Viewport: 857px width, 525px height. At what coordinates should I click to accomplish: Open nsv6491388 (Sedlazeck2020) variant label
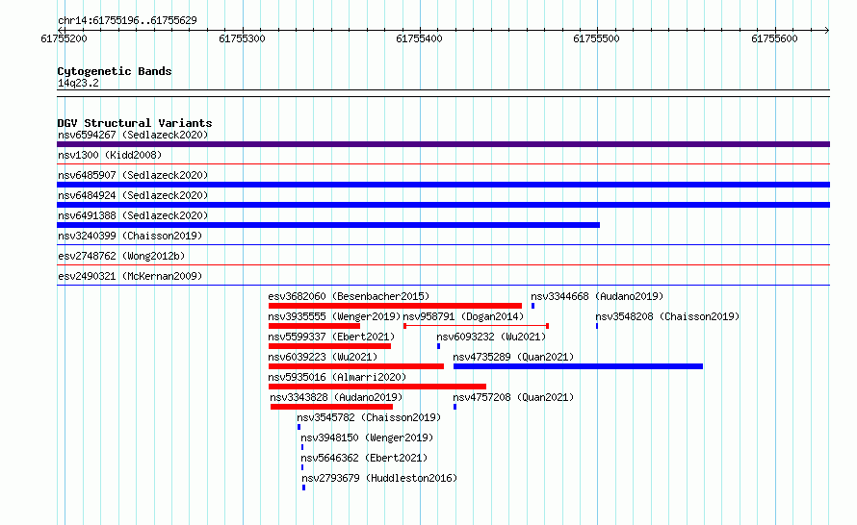pos(133,215)
